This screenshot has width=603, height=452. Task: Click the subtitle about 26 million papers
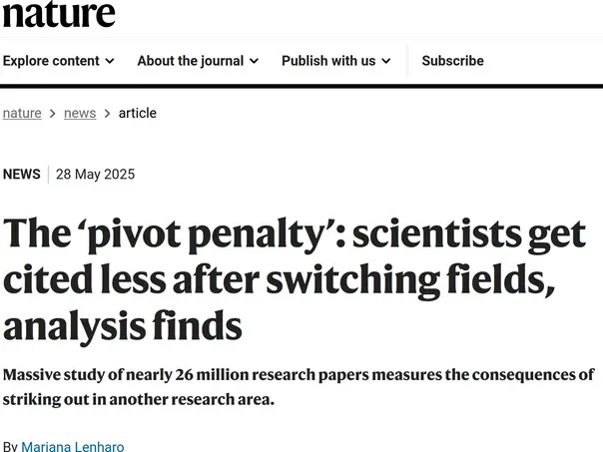[x=299, y=387]
